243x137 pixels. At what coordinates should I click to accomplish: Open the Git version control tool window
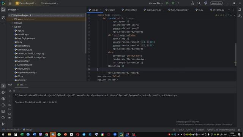(x=3, y=124)
